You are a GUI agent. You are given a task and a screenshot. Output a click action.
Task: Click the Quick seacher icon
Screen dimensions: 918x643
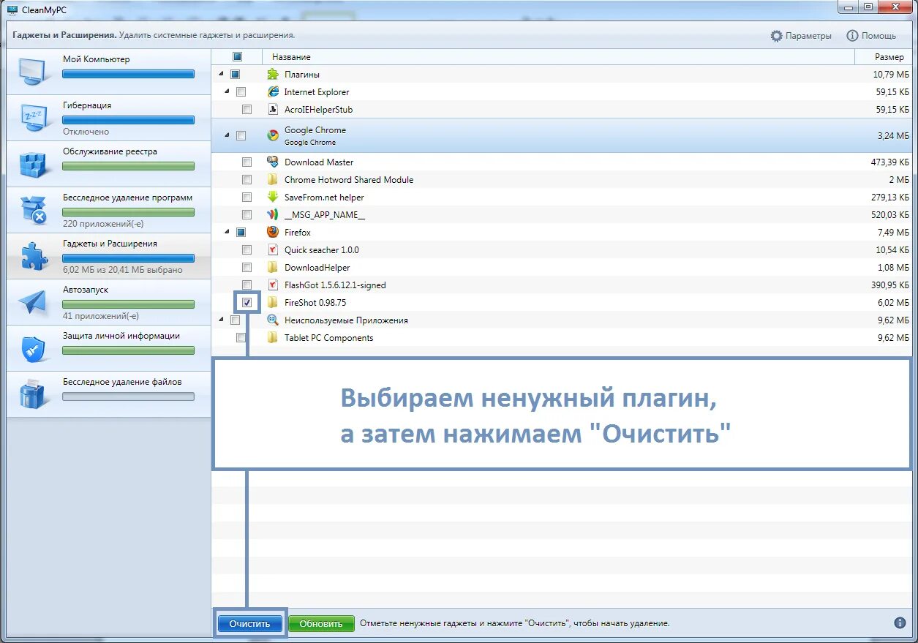coord(273,249)
